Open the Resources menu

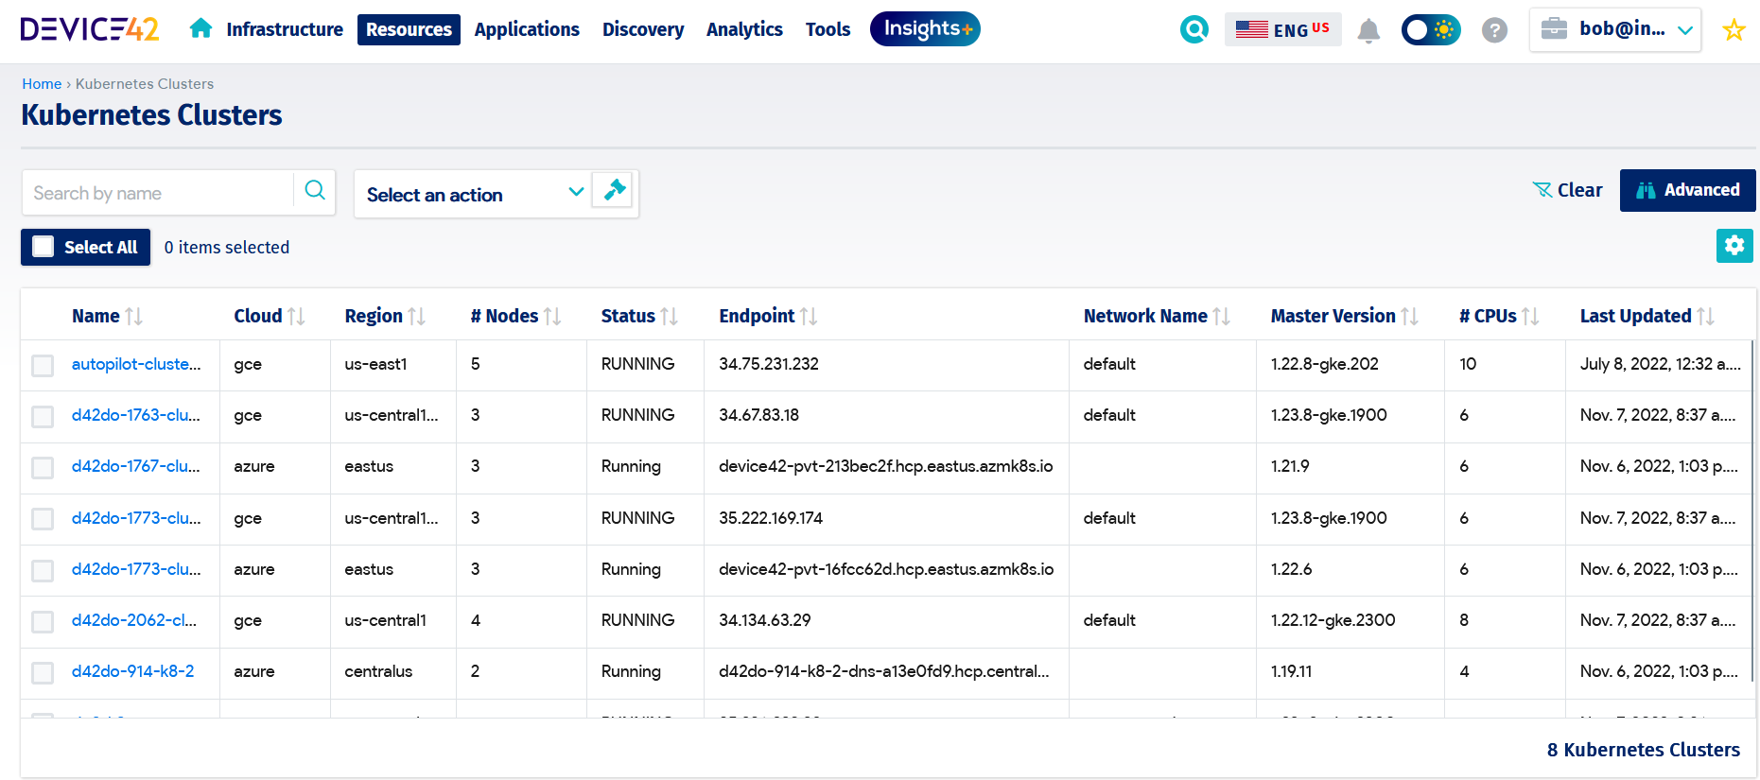[409, 29]
